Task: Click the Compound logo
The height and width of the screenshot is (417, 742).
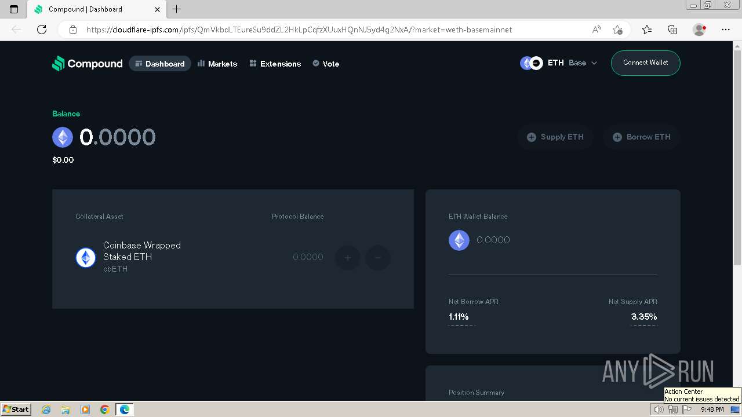Action: click(87, 64)
